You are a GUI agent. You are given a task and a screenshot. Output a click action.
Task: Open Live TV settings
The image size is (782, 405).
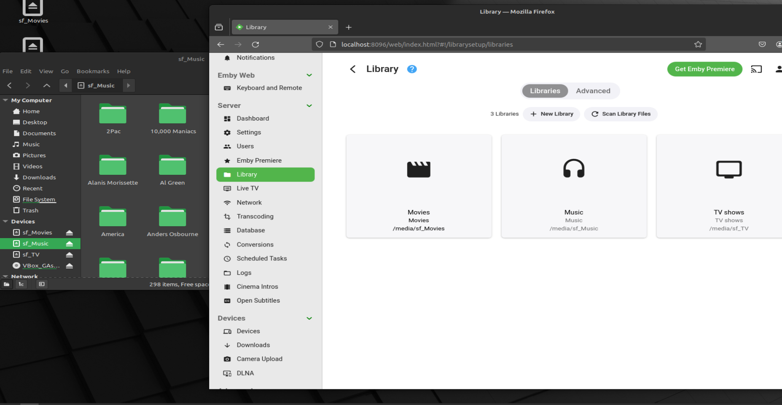click(x=265, y=188)
